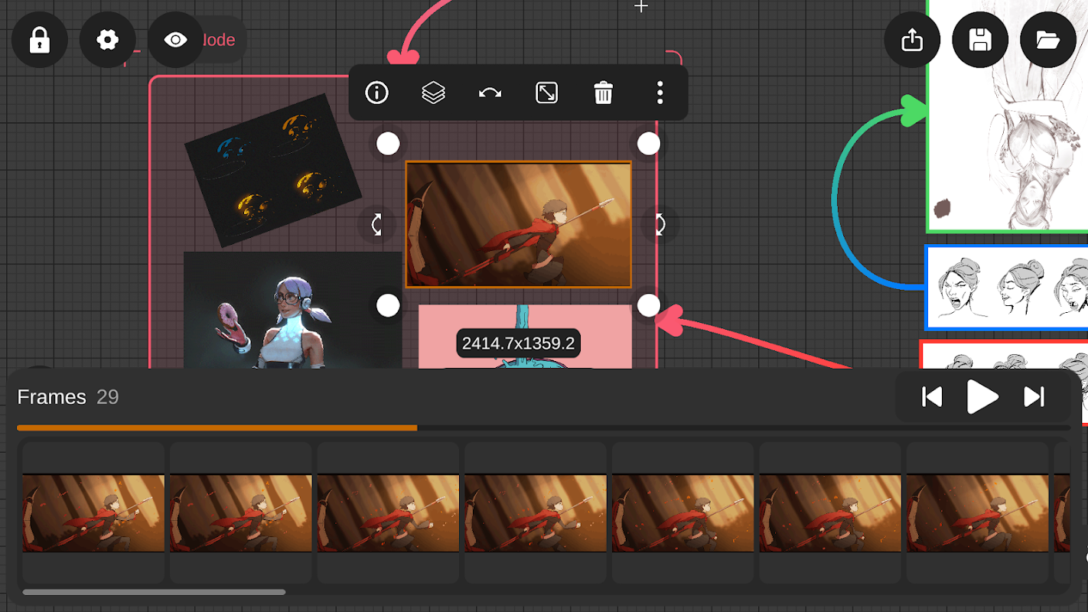Screen dimensions: 1088x612
Task: Select the first frame thumbnail
Action: pos(93,513)
